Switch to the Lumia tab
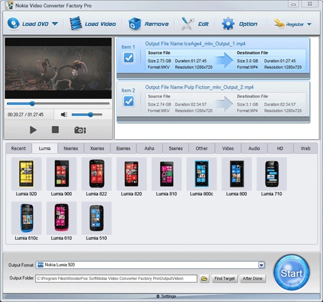The height and width of the screenshot is (302, 323). tap(45, 148)
